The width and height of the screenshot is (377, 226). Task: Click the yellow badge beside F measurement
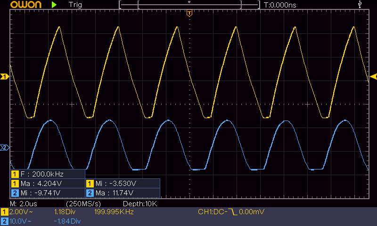(x=15, y=174)
